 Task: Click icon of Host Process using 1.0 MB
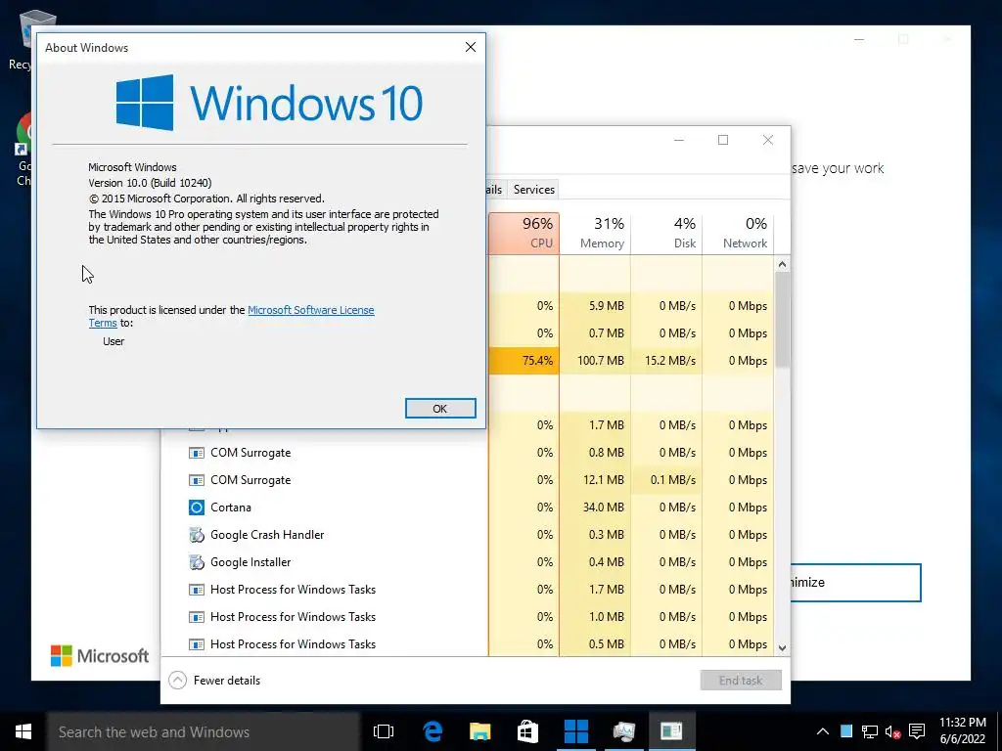(x=197, y=617)
